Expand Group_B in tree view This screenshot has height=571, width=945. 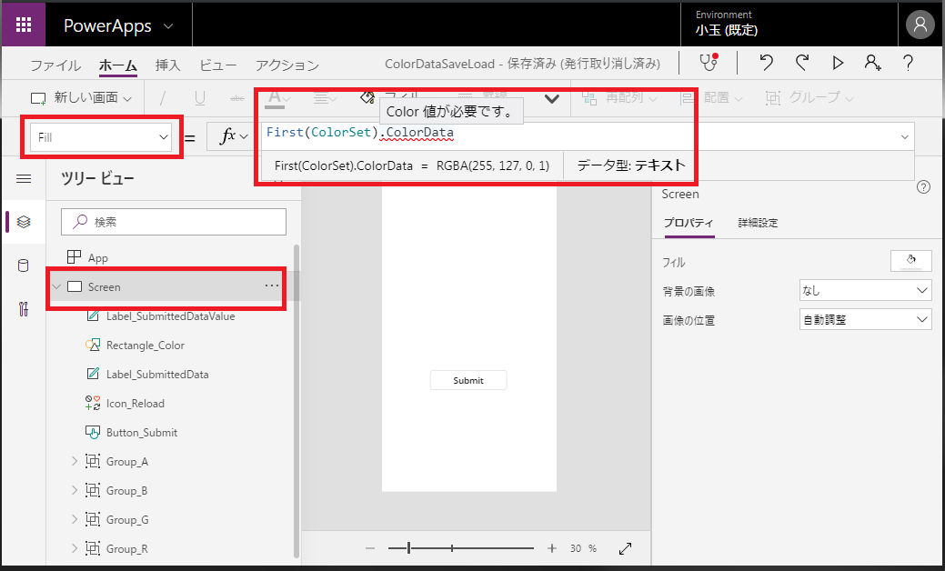[75, 490]
